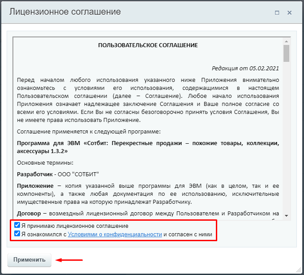The height and width of the screenshot is (275, 304).
Task: Open 'Условиями о конфиденциальности' link
Action: [x=115, y=235]
